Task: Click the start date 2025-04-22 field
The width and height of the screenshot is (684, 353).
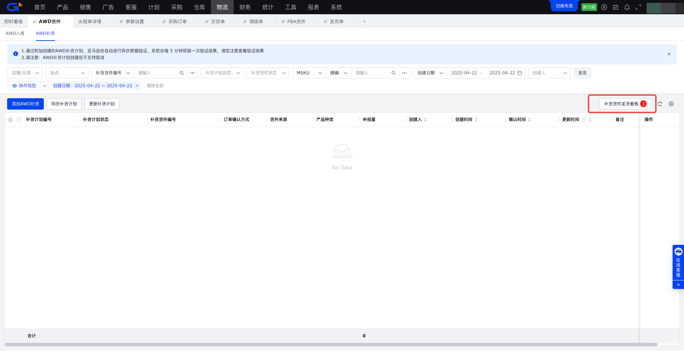Action: (x=464, y=73)
